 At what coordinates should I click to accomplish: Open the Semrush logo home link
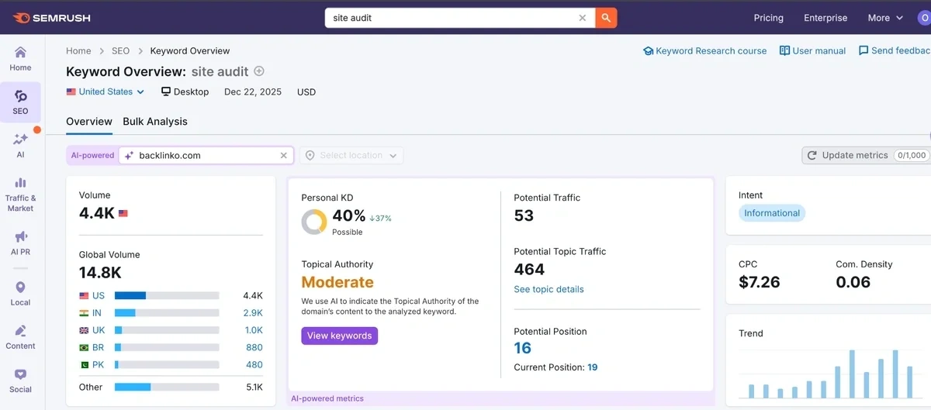pos(50,17)
